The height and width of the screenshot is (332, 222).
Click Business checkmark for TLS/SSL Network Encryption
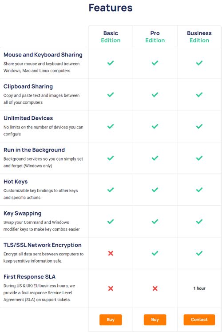coord(199,253)
